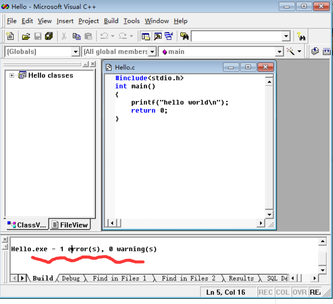333x304 pixels.
Task: Click the Save All toolbar icon
Action: (49, 36)
